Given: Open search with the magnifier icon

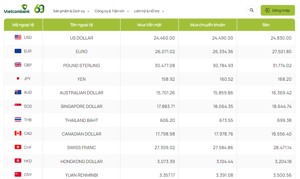Looking at the screenshot, I should (x=252, y=10).
